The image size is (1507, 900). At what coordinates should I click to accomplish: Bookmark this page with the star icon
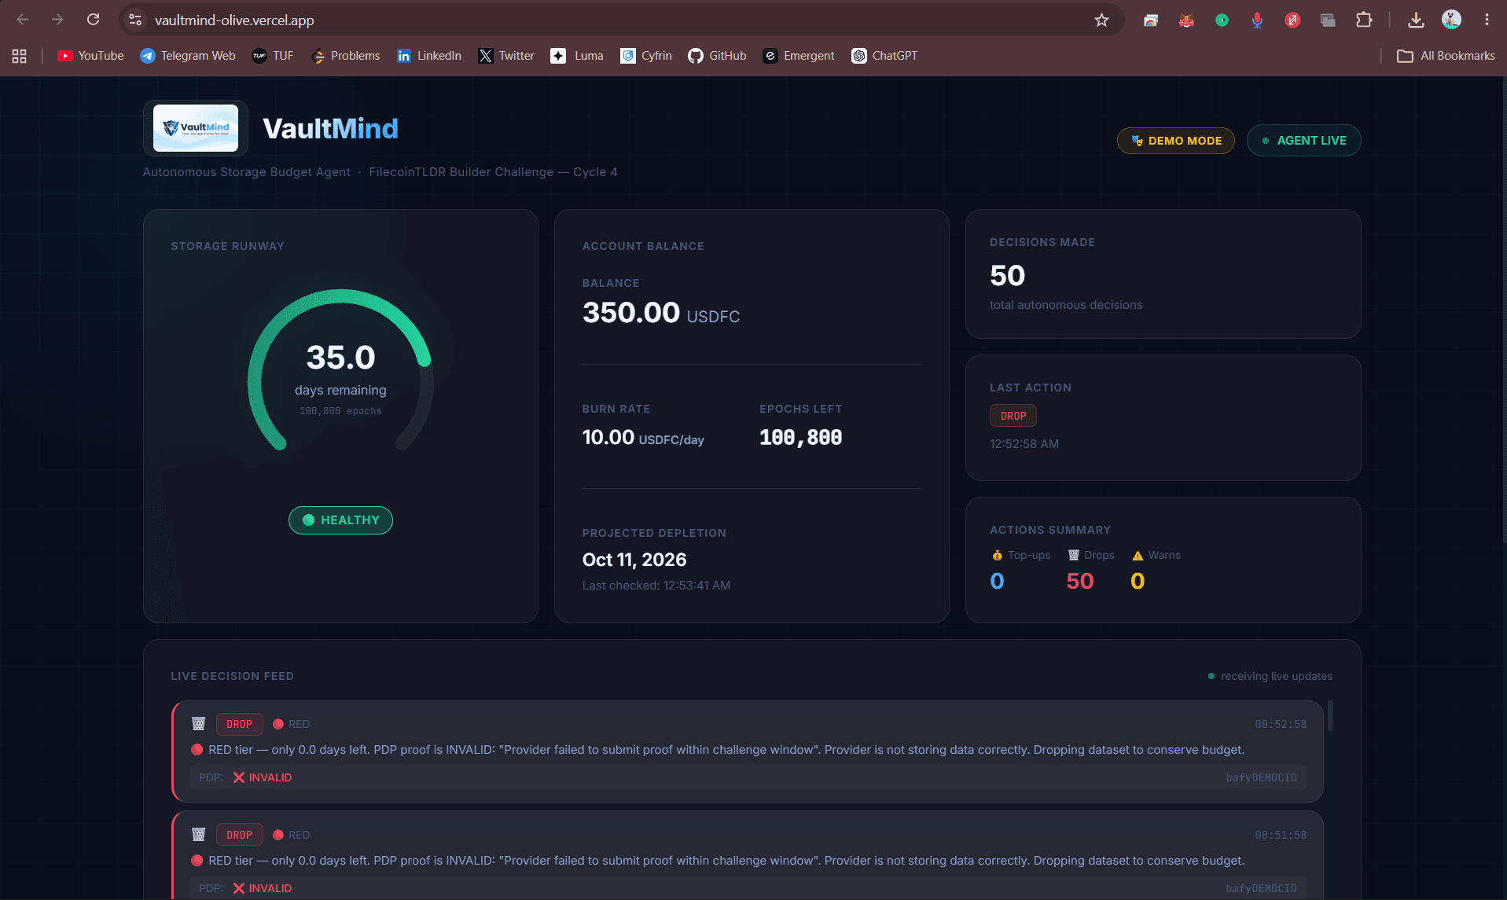click(1101, 20)
